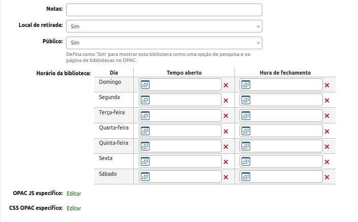
Task: Clear Sábado opening time with red X
Action: (226, 177)
